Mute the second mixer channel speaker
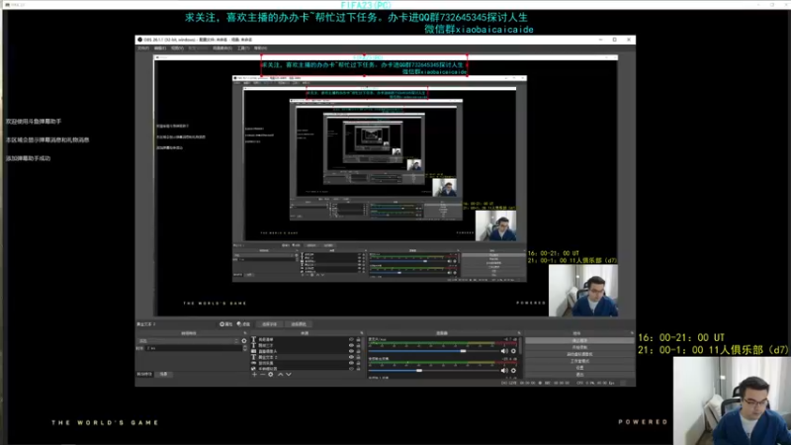Image resolution: width=791 pixels, height=445 pixels. click(x=504, y=370)
